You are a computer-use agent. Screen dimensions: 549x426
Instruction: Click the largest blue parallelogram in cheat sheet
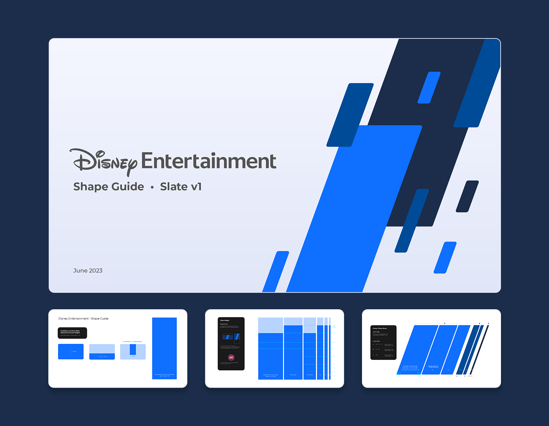417,349
